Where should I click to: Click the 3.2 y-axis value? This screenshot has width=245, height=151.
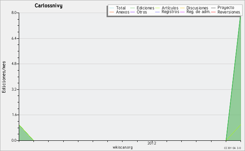pyautogui.click(x=14, y=89)
